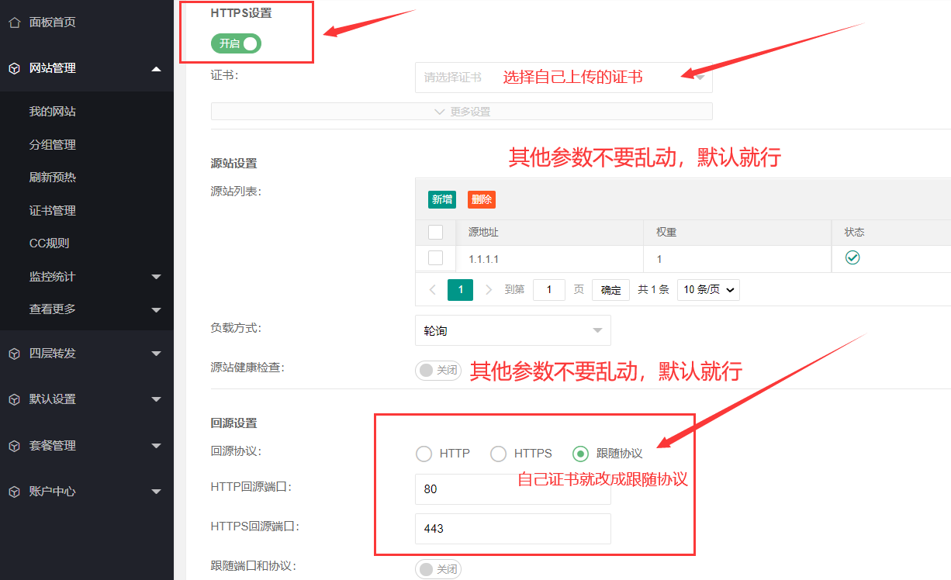Screen dimensions: 951x580
Task: Expand the 四层转发 menu
Action: [x=156, y=354]
